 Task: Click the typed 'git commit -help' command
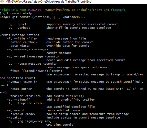18,13
